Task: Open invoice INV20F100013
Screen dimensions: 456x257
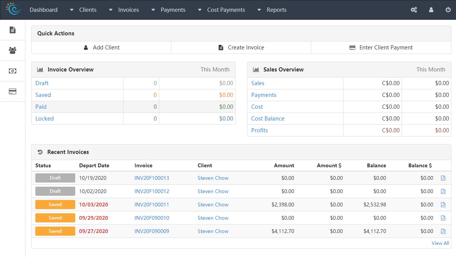Action: (152, 178)
